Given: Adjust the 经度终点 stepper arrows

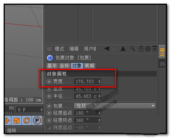Looking at the screenshot, I should 99,120.
